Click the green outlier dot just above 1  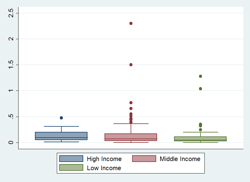coord(200,89)
